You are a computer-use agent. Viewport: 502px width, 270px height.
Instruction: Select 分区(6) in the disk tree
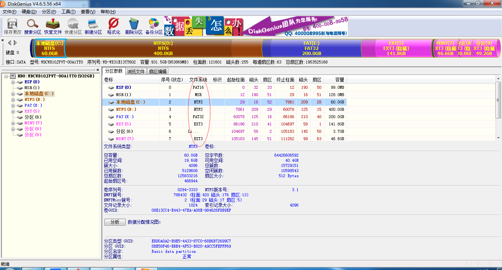click(33, 117)
